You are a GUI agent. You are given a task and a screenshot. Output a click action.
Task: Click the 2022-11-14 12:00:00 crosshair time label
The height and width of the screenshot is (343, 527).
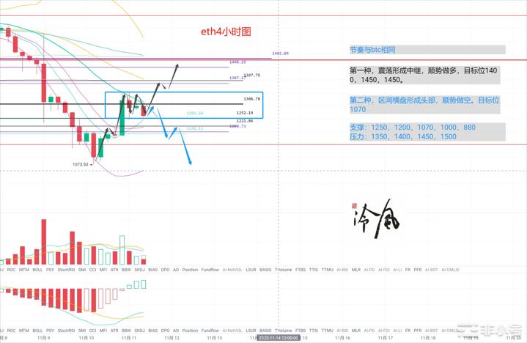click(279, 338)
